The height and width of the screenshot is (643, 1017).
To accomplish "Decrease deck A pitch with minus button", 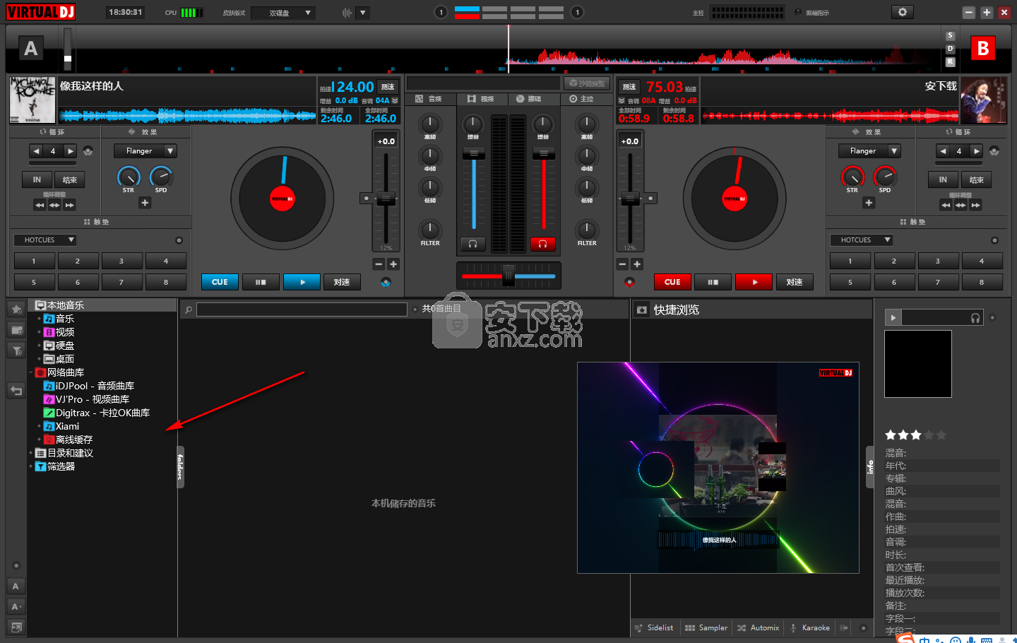I will [x=379, y=264].
